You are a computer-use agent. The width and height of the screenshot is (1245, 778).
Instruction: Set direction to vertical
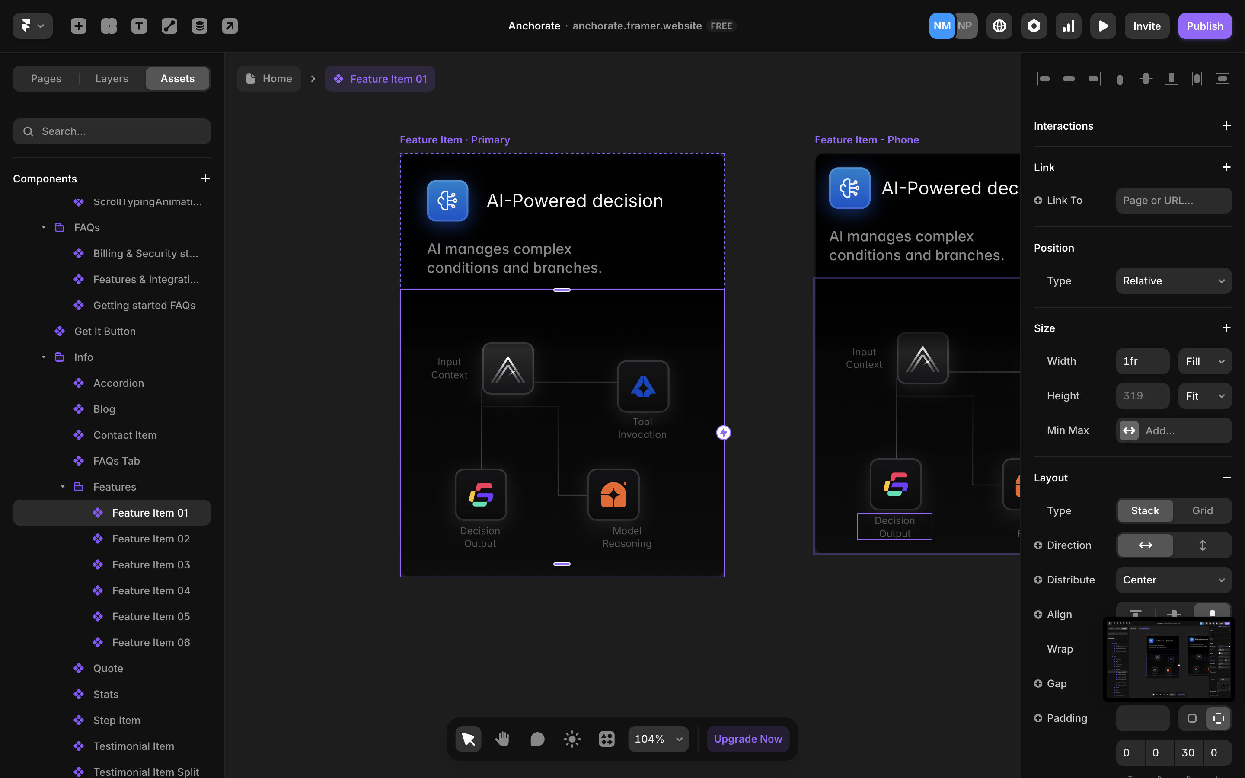pos(1202,545)
